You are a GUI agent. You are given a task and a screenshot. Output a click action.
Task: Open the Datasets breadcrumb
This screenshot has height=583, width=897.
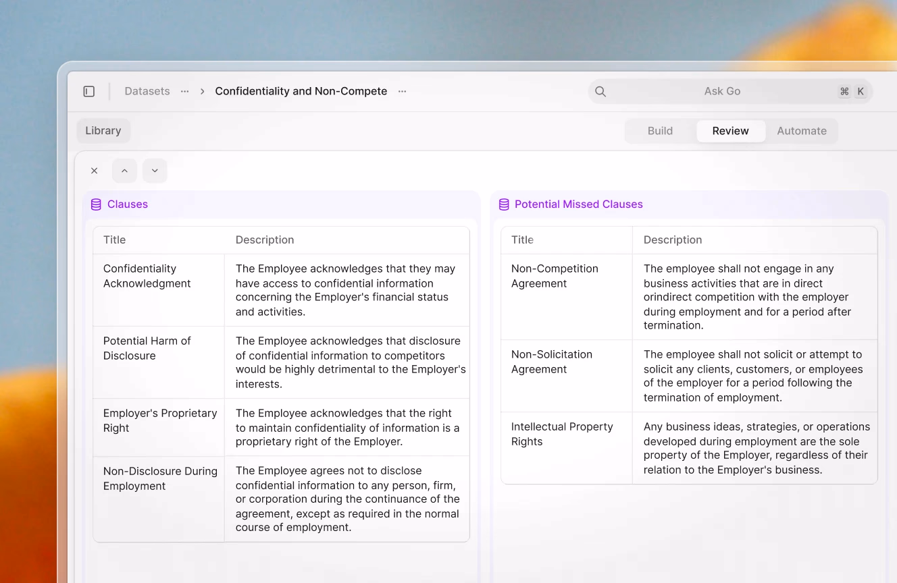147,91
